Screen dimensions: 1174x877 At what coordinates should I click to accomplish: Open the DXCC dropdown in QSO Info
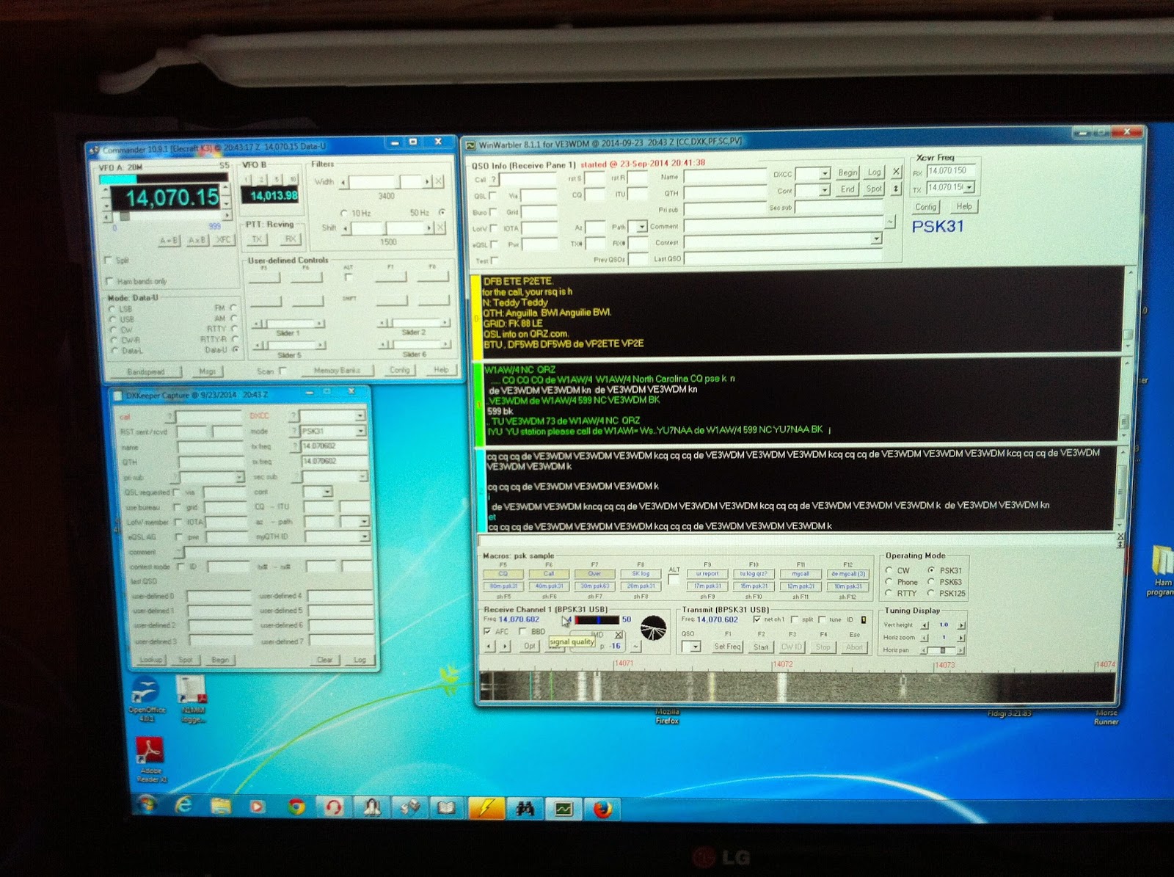[x=825, y=173]
